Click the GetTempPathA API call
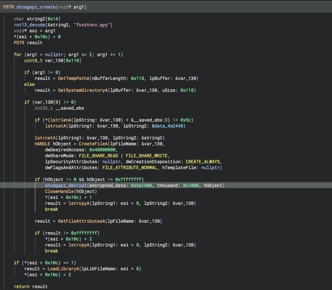Viewport: 332px width, 290px height. pyautogui.click(x=74, y=78)
